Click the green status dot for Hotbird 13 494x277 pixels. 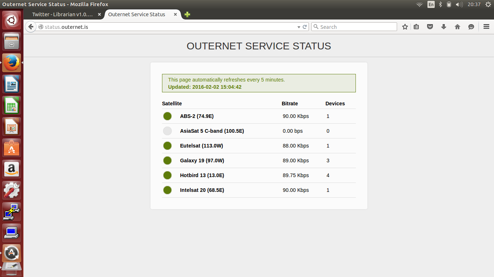pyautogui.click(x=167, y=175)
